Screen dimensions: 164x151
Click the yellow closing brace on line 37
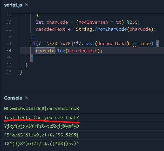(21, 72)
